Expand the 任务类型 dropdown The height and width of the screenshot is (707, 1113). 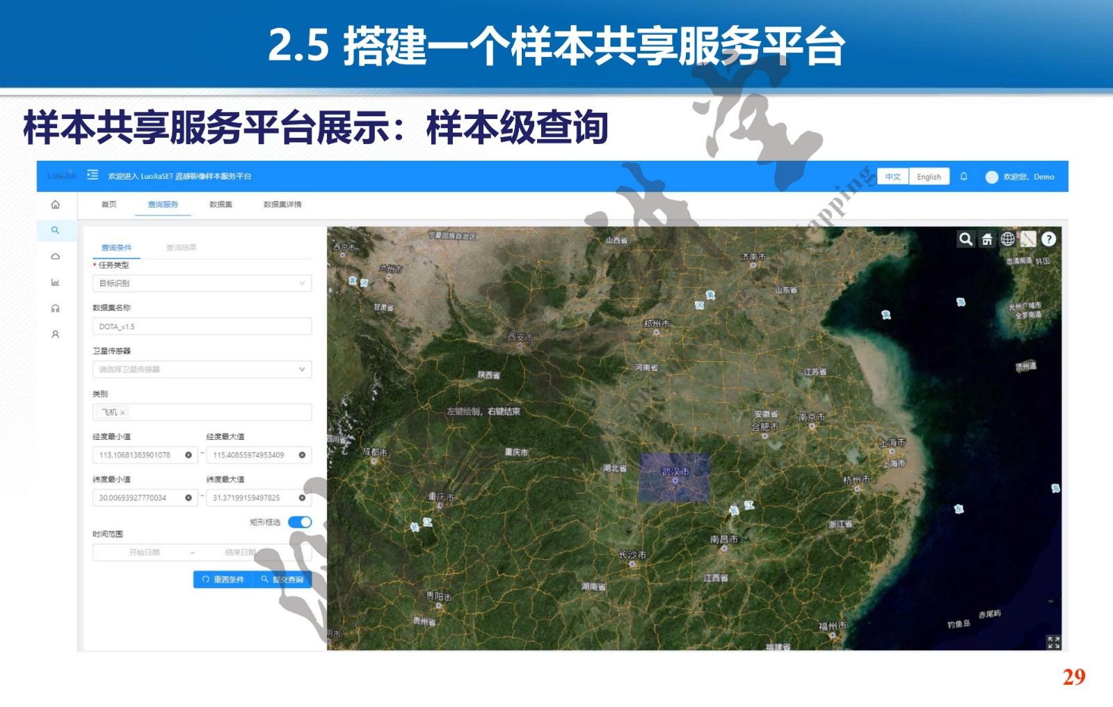(202, 283)
